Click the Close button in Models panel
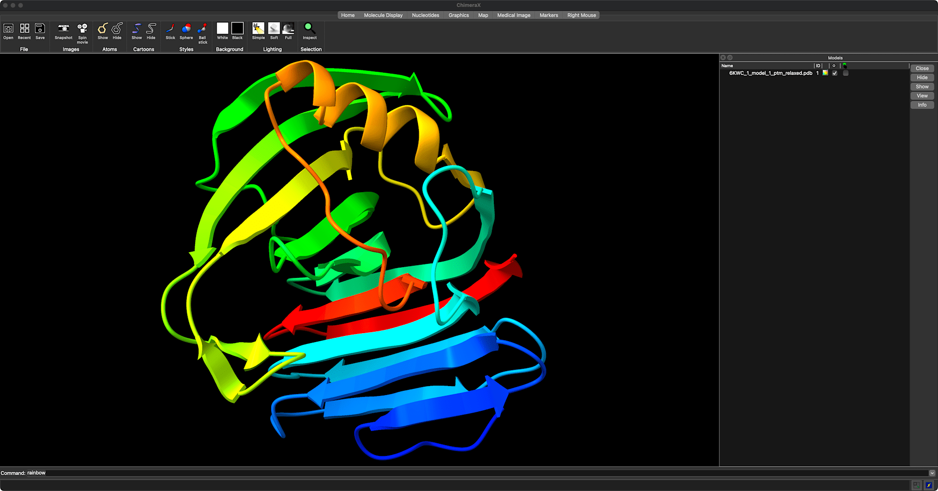 (x=922, y=68)
